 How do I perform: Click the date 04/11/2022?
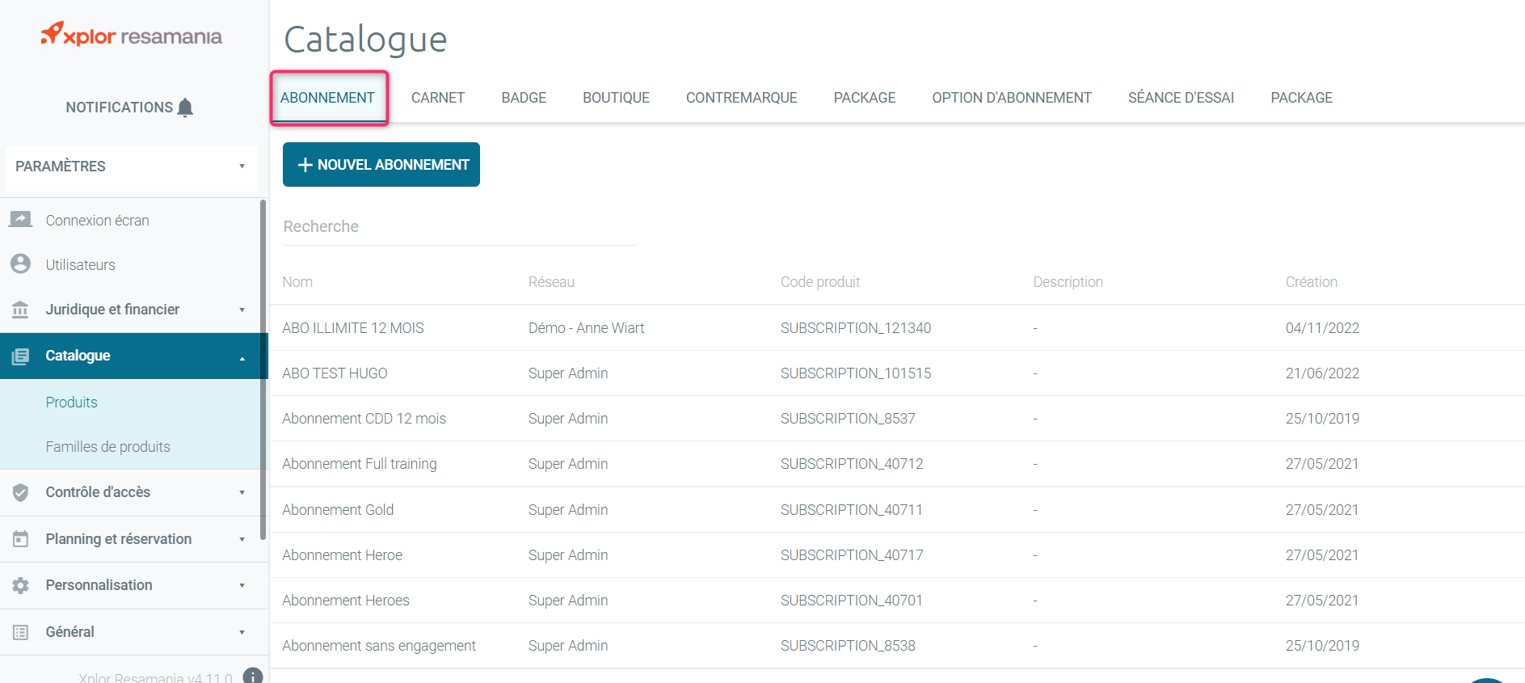tap(1322, 328)
